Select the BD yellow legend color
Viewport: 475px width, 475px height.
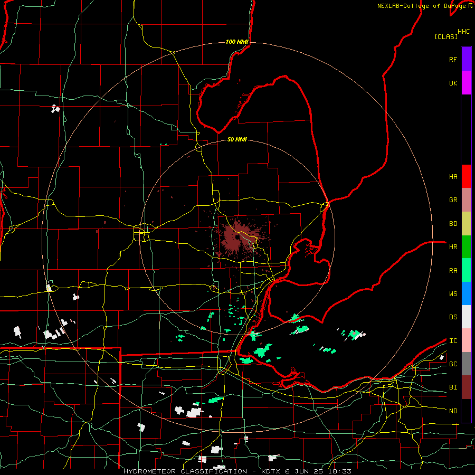[x=466, y=223]
